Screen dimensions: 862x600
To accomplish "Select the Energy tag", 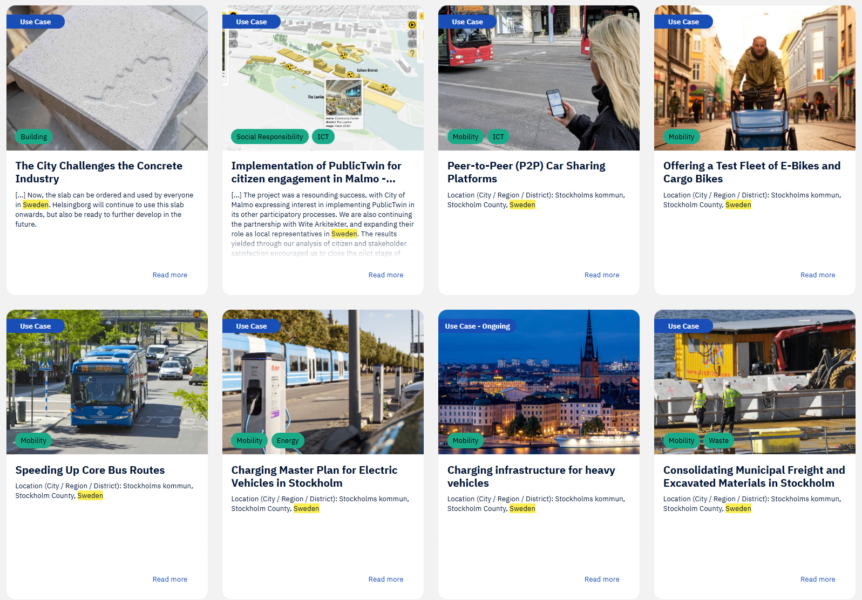I will coord(288,440).
